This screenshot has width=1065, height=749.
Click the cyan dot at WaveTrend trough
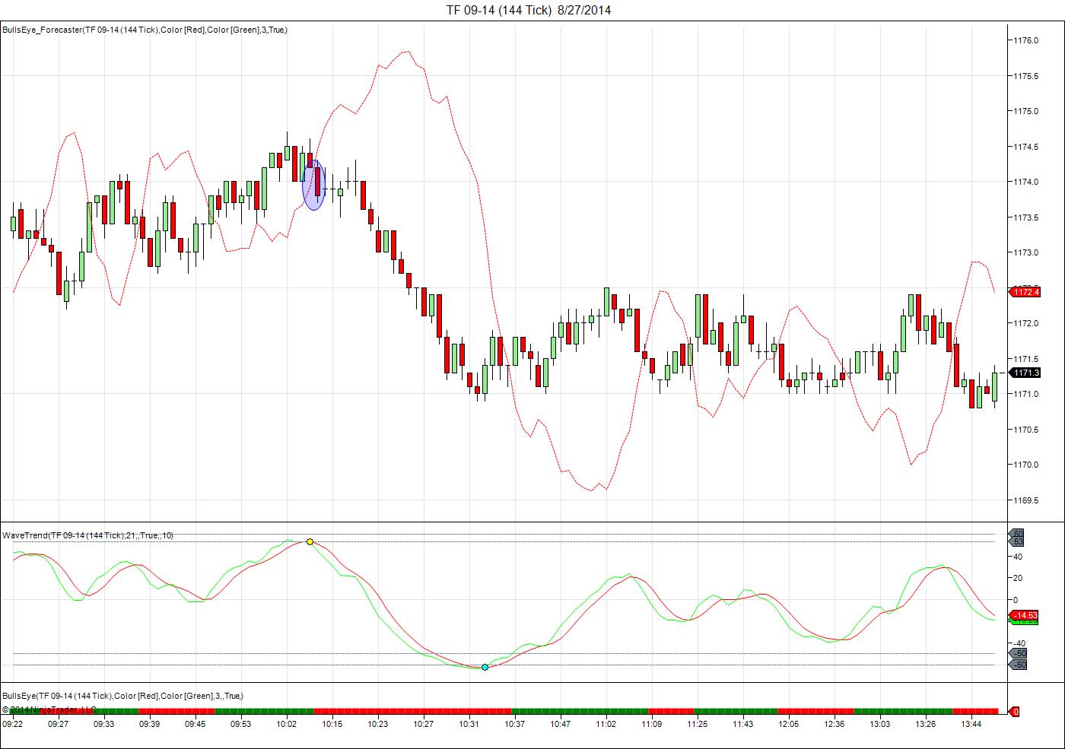(485, 667)
